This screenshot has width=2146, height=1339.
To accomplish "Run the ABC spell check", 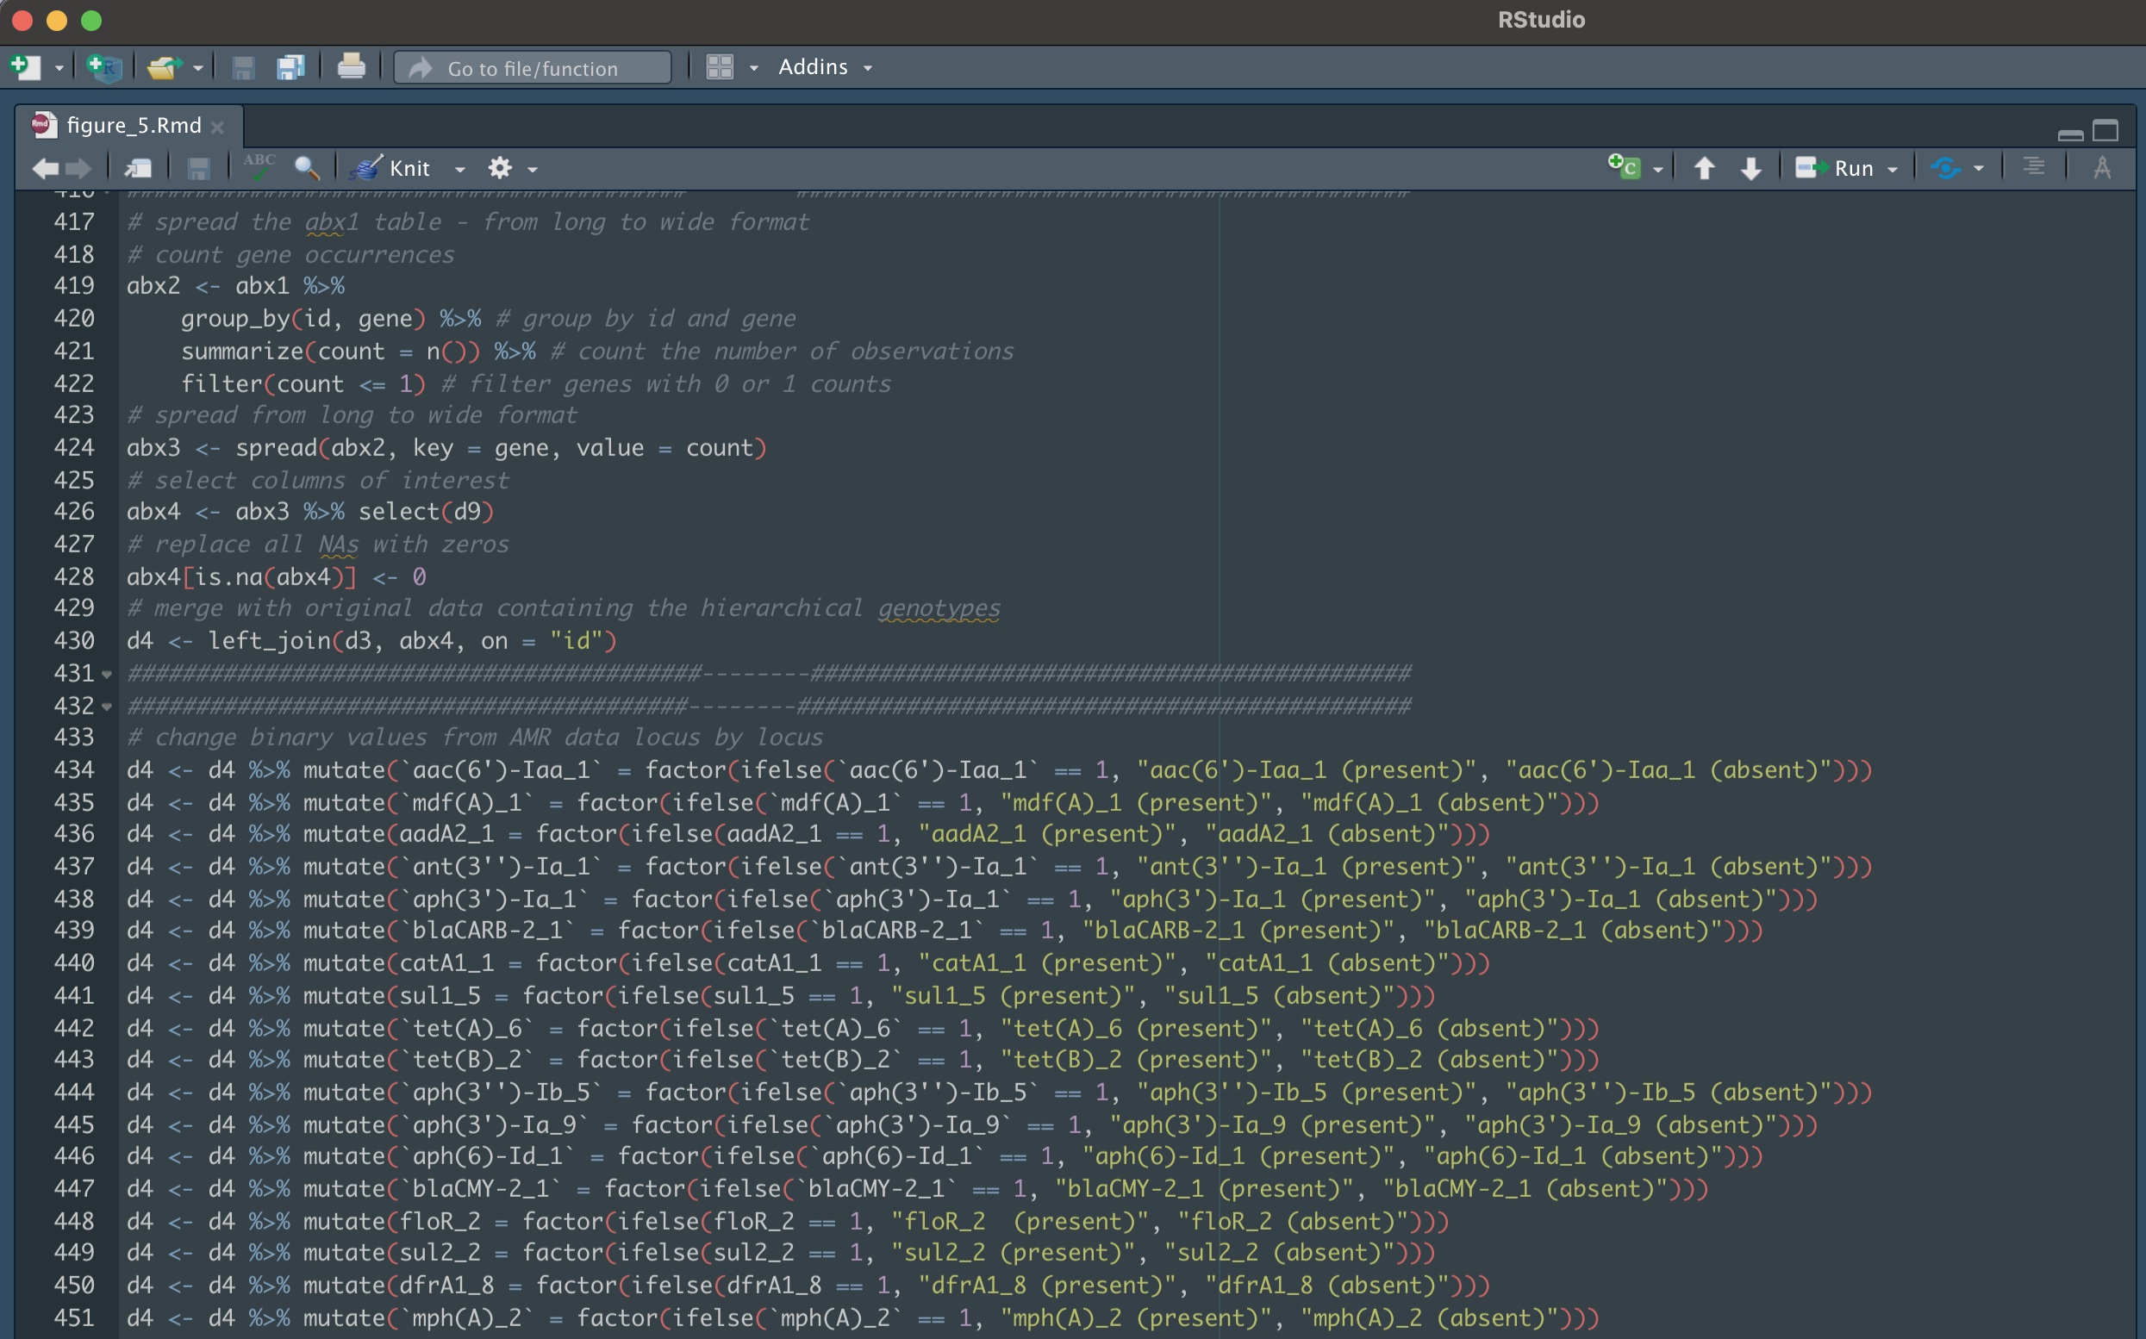I will click(x=259, y=167).
